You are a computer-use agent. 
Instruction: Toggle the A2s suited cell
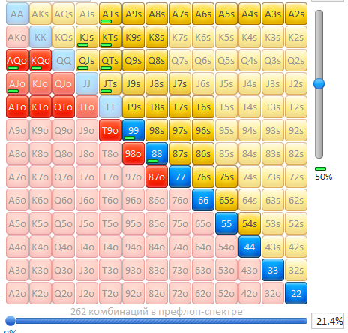point(296,14)
